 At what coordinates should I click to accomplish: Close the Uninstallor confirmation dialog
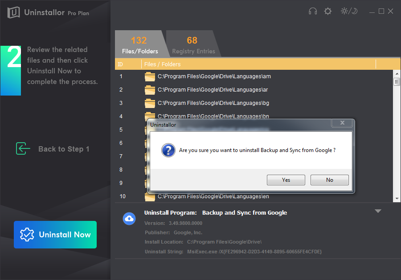pyautogui.click(x=342, y=123)
